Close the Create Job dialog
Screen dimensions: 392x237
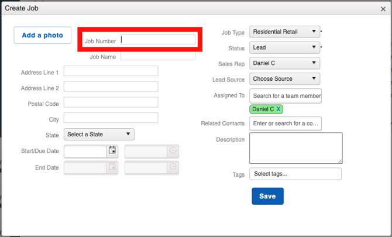coord(383,9)
